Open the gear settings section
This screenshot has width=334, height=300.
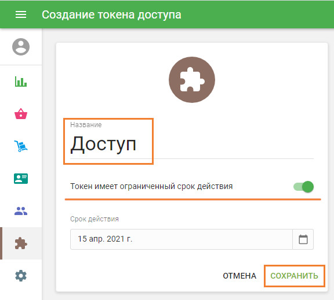(21, 276)
